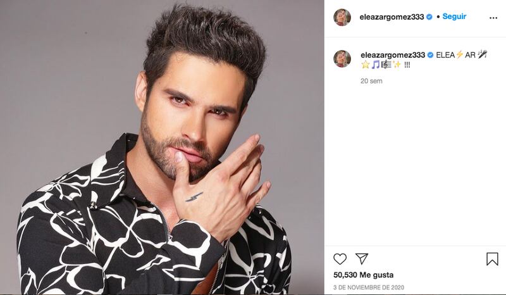
Task: Click the 20 sem timestamp
Action: click(x=371, y=81)
